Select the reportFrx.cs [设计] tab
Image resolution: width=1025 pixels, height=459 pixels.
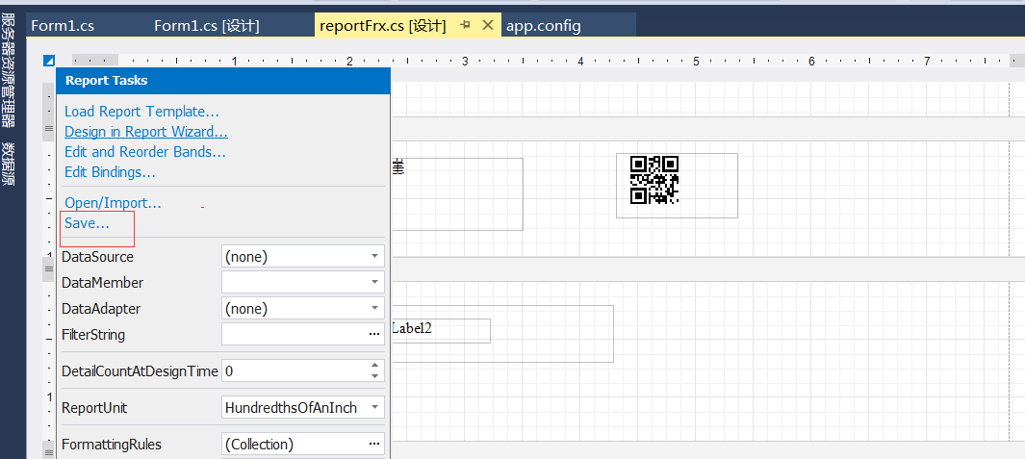point(383,25)
